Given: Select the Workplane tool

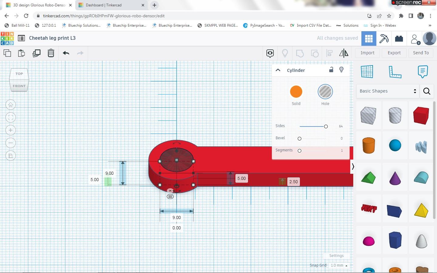Looking at the screenshot, I should [x=367, y=72].
